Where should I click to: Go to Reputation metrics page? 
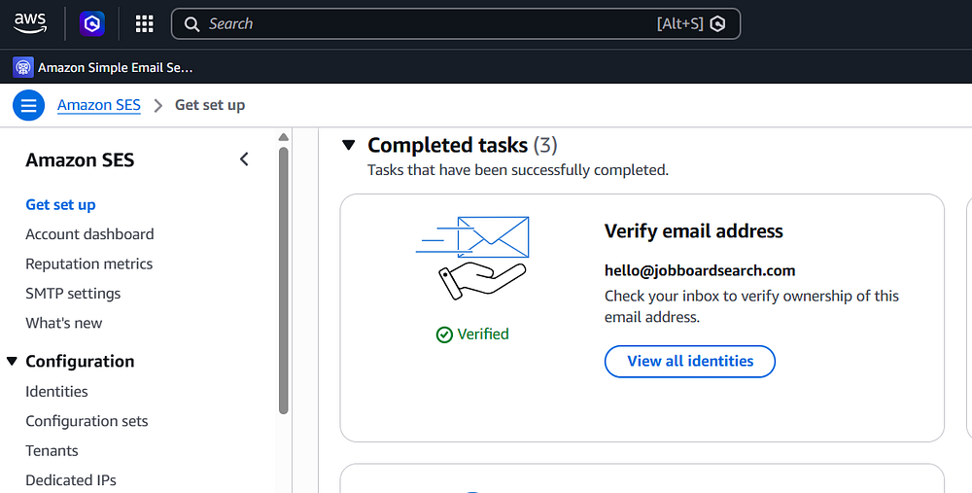89,264
